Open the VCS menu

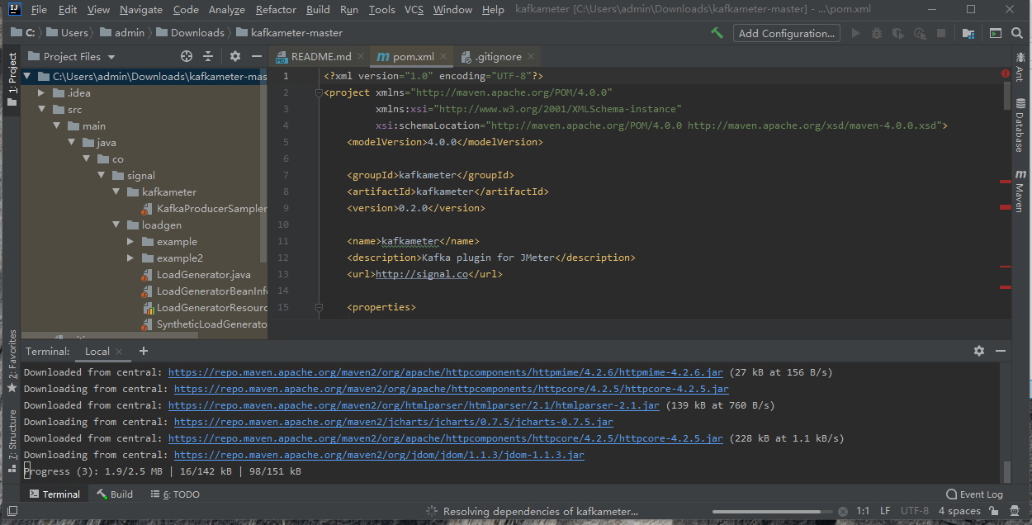pos(414,10)
